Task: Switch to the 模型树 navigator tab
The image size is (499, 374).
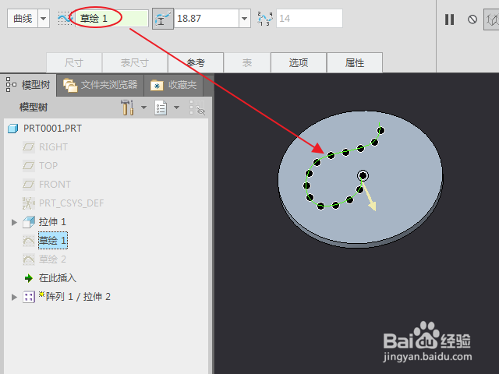Action: (28, 85)
